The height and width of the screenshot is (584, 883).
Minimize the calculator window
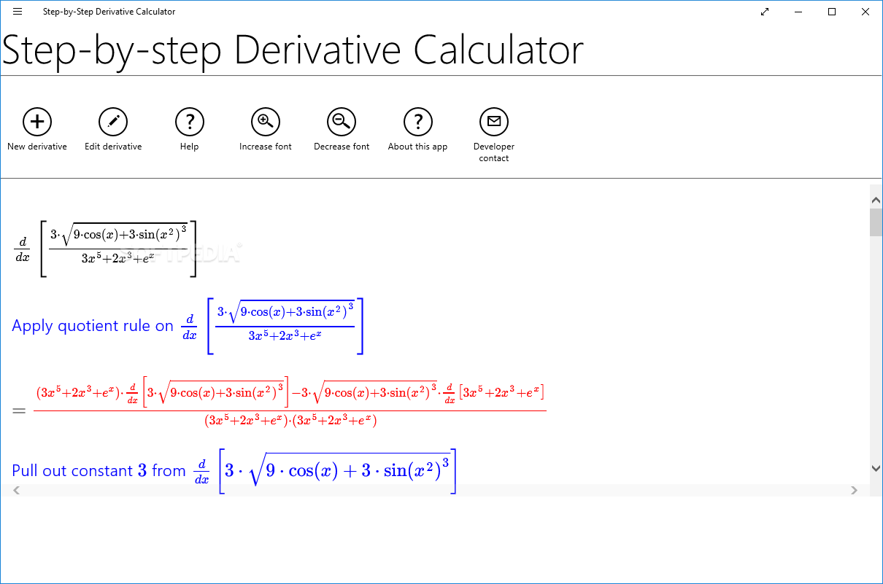[x=798, y=12]
